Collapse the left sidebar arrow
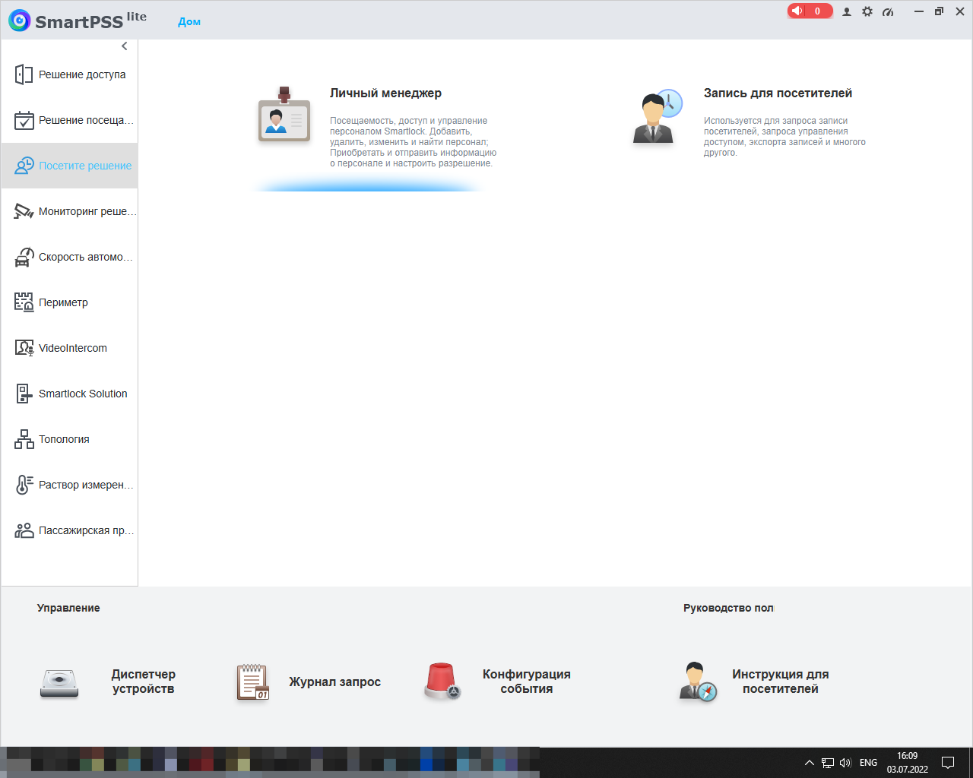Screen dimensions: 973x778 point(125,46)
